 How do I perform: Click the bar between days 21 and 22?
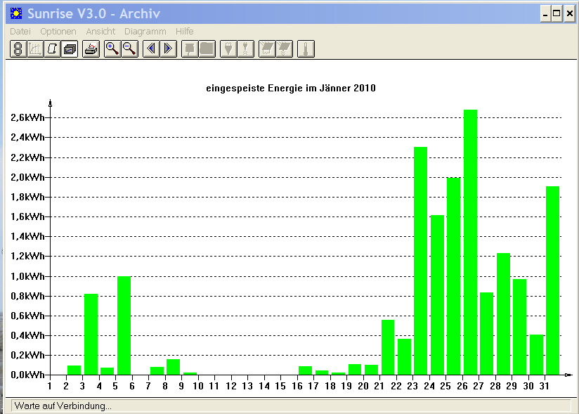tap(388, 347)
